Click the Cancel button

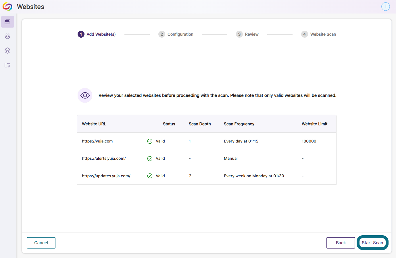[x=41, y=243]
